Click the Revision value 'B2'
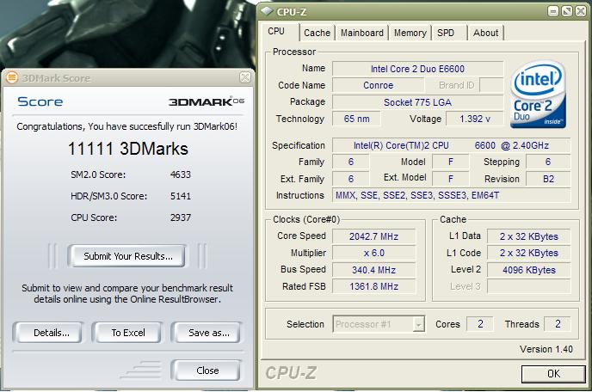The height and width of the screenshot is (392, 592). pyautogui.click(x=548, y=179)
